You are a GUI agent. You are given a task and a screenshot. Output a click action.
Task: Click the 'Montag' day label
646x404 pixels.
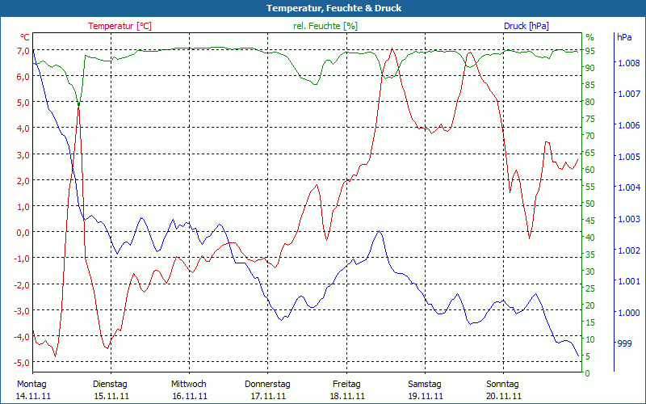(x=31, y=385)
